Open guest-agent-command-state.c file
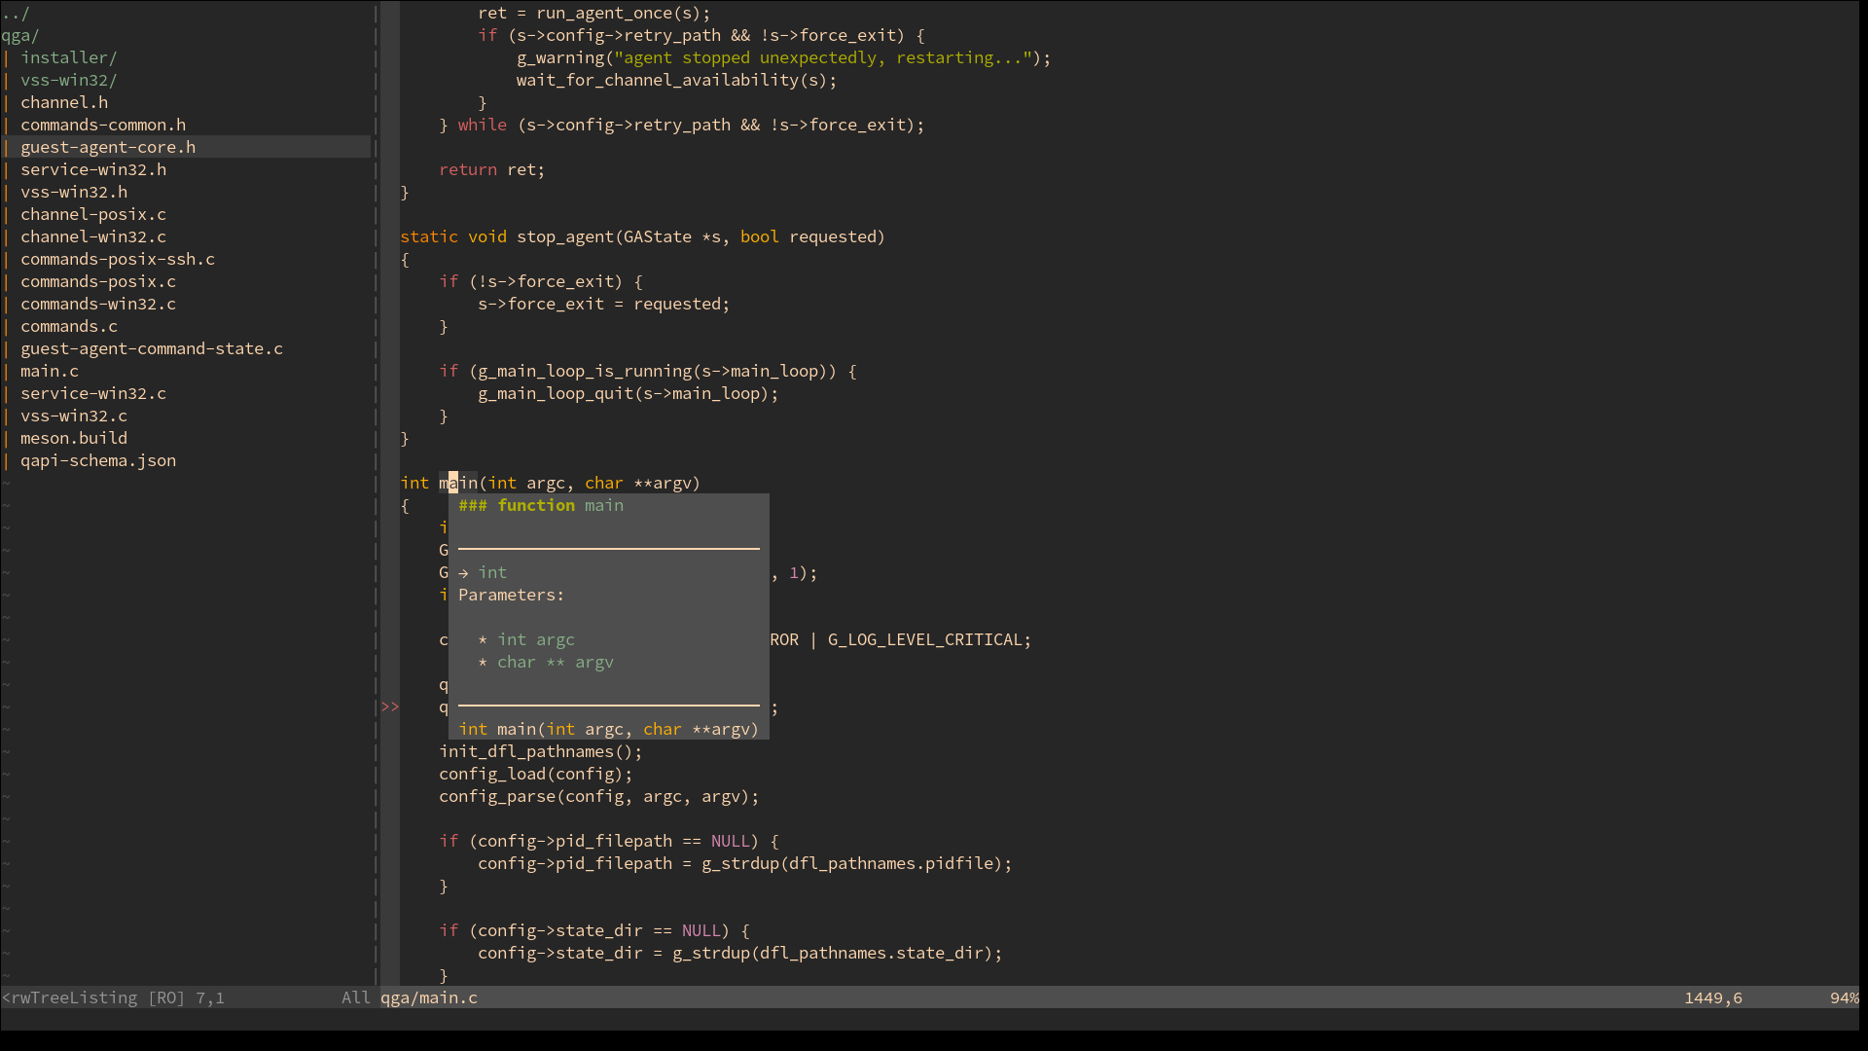The image size is (1868, 1051). point(152,348)
